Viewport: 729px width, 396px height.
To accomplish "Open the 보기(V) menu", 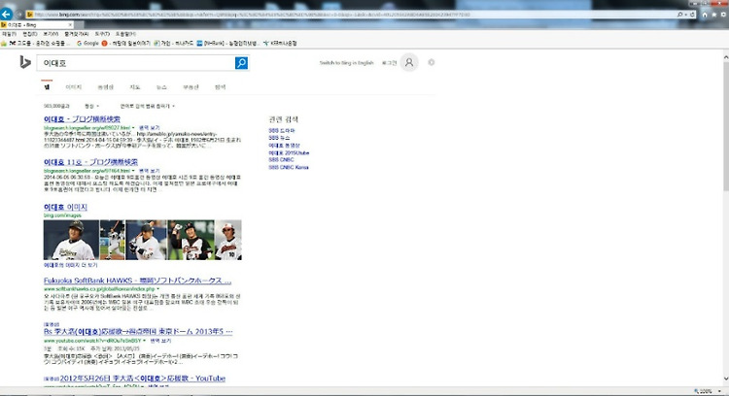I will click(51, 34).
